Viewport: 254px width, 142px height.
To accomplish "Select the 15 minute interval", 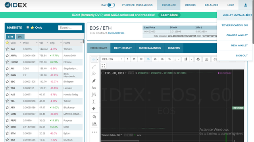I will point(134,59).
